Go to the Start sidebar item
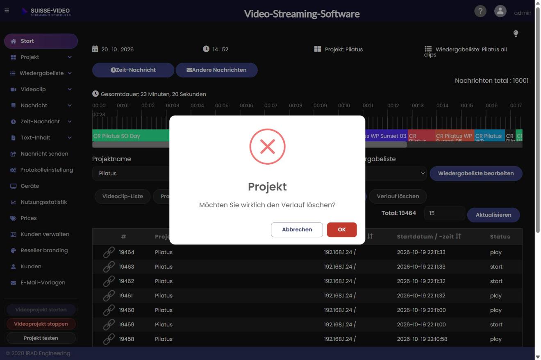 click(x=41, y=41)
